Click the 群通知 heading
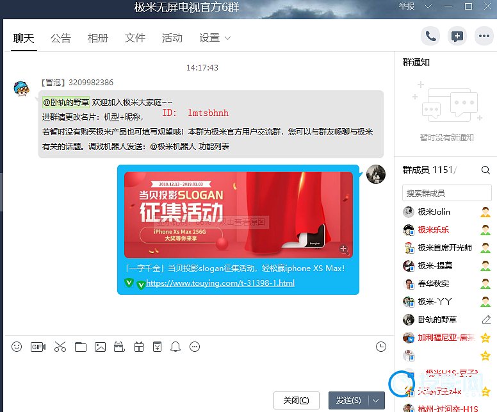The height and width of the screenshot is (412, 497). [x=416, y=62]
